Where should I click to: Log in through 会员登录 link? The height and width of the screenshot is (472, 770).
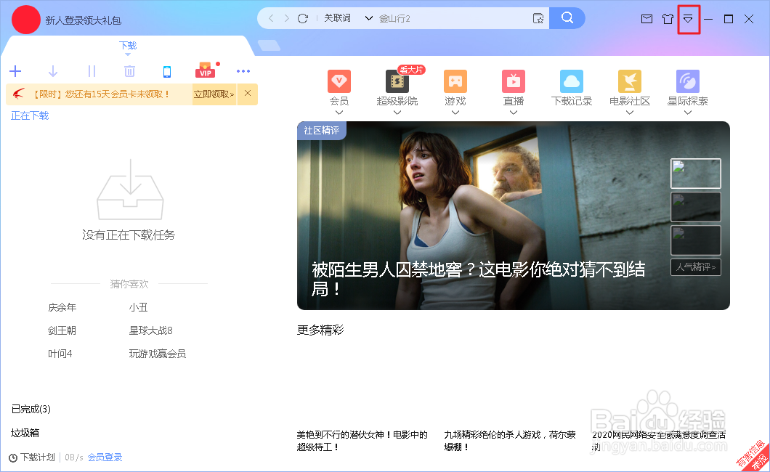(104, 457)
